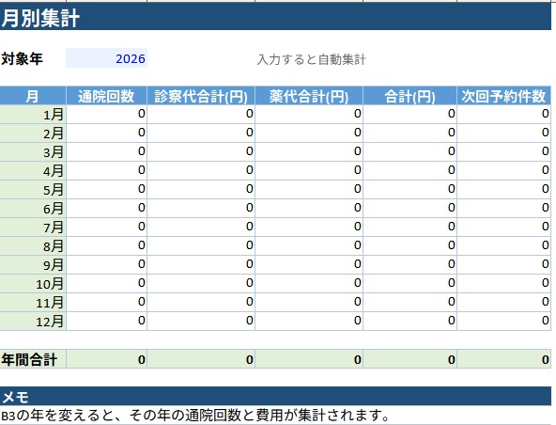Select 年間合計 薬代合計 total cell

[309, 359]
